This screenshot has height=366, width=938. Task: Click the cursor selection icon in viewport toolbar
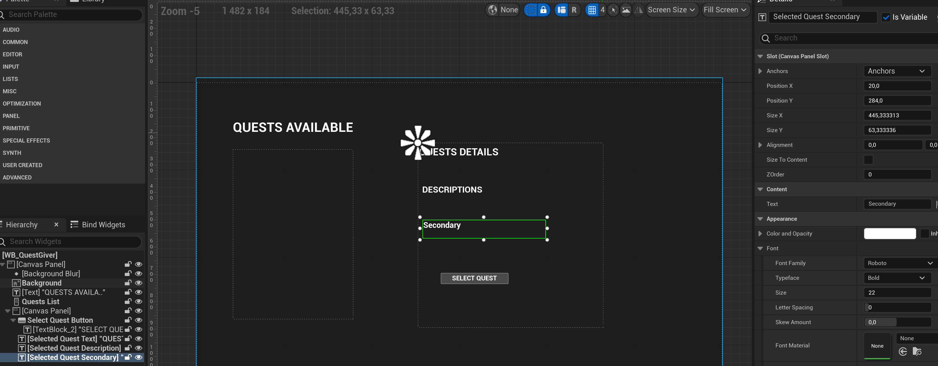pyautogui.click(x=613, y=10)
